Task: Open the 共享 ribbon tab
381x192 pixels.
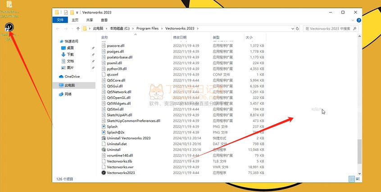Action: click(90, 20)
